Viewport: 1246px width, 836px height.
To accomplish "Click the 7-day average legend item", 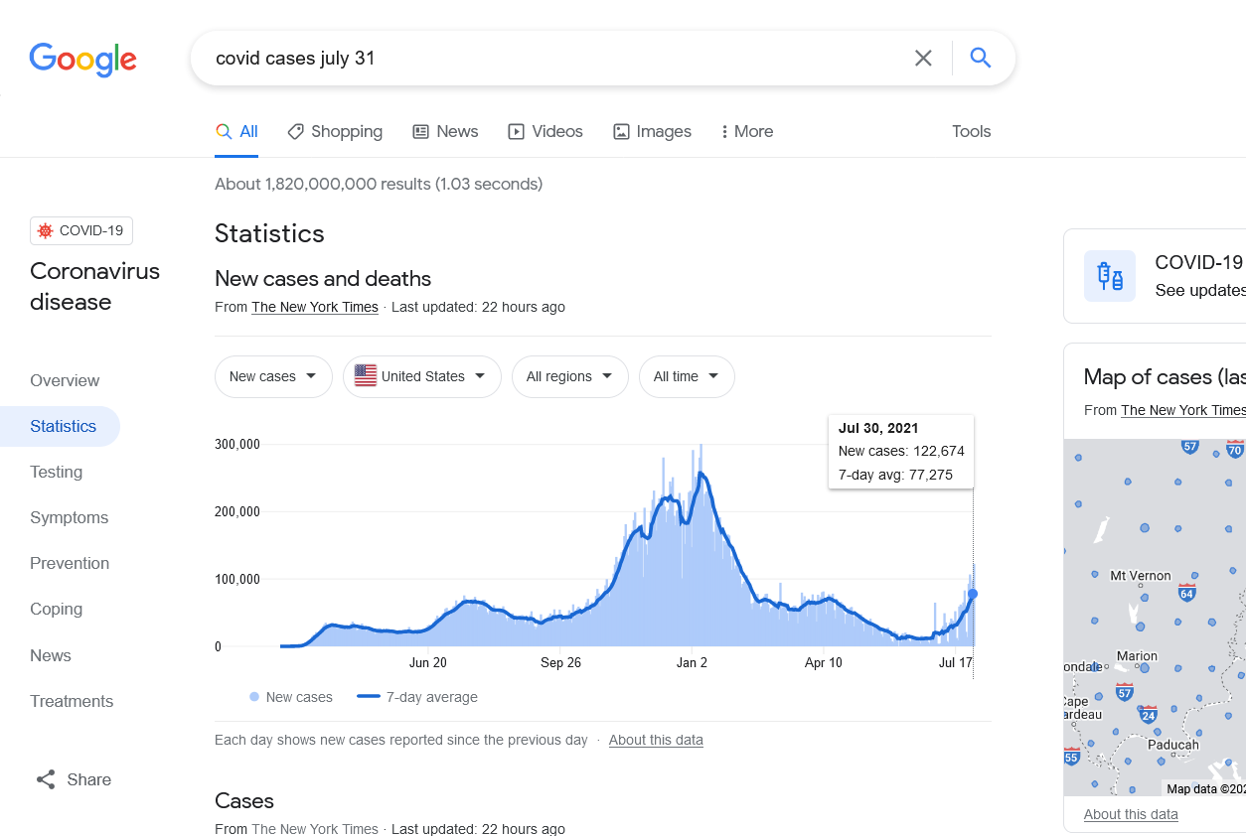I will click(x=417, y=697).
